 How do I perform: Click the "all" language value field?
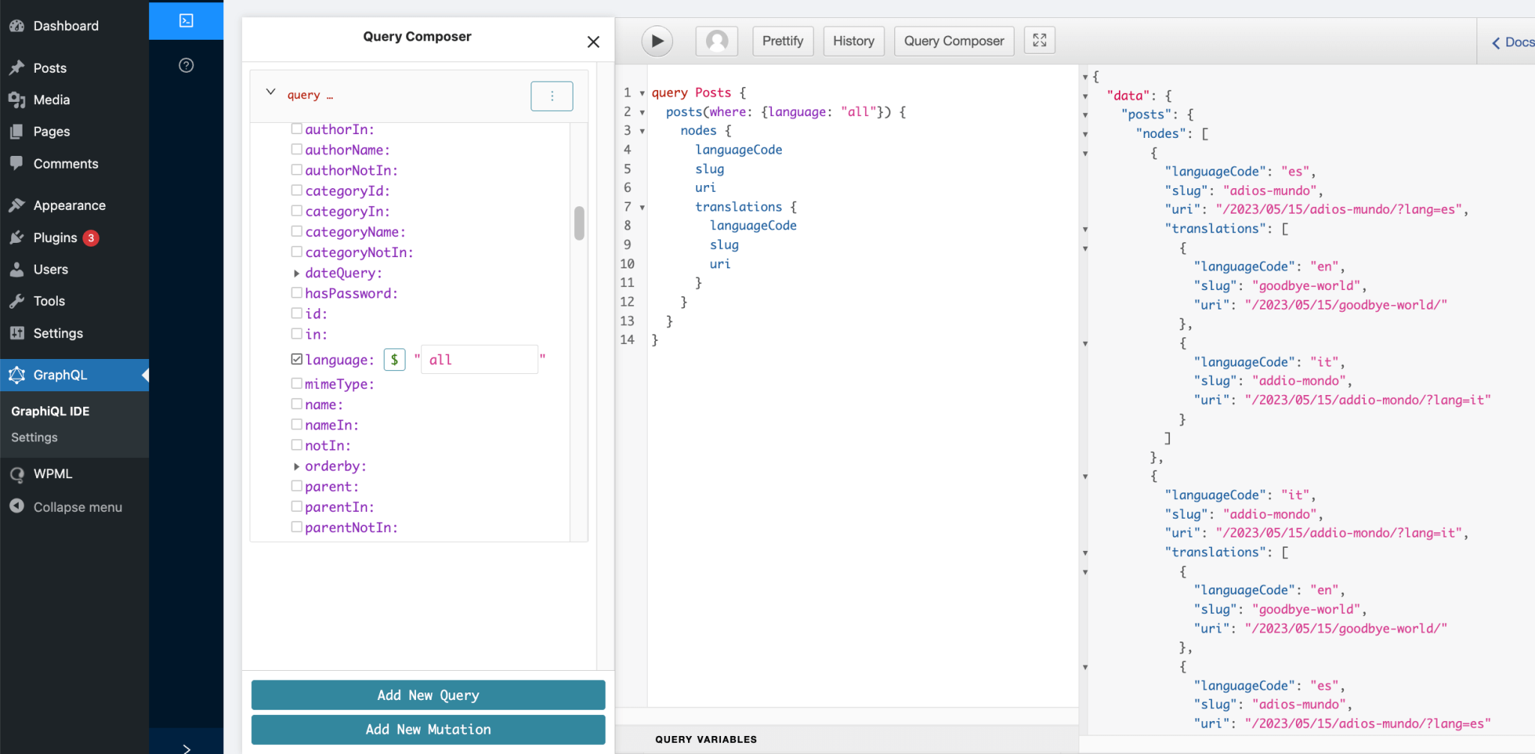477,359
